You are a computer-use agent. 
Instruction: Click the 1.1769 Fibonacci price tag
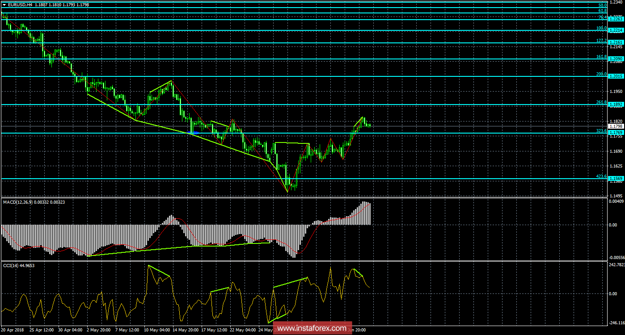(x=616, y=133)
